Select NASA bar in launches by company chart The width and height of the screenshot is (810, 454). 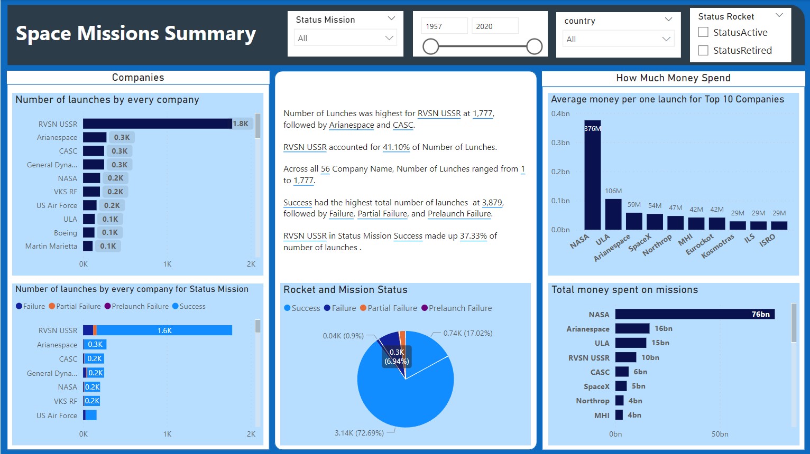91,178
